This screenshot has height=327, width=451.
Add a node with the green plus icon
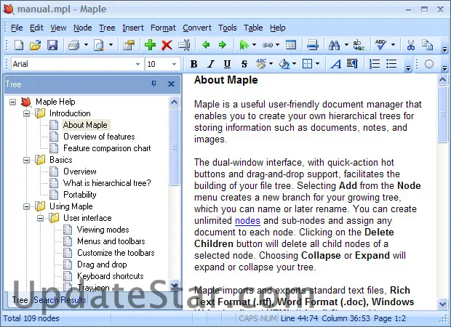click(150, 45)
